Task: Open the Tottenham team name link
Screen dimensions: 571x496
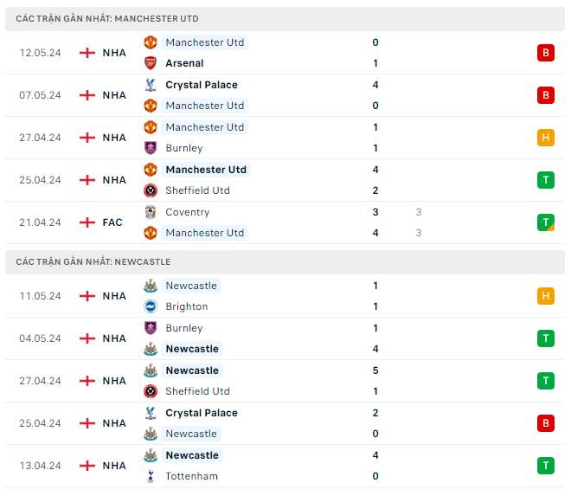Action: pos(191,476)
